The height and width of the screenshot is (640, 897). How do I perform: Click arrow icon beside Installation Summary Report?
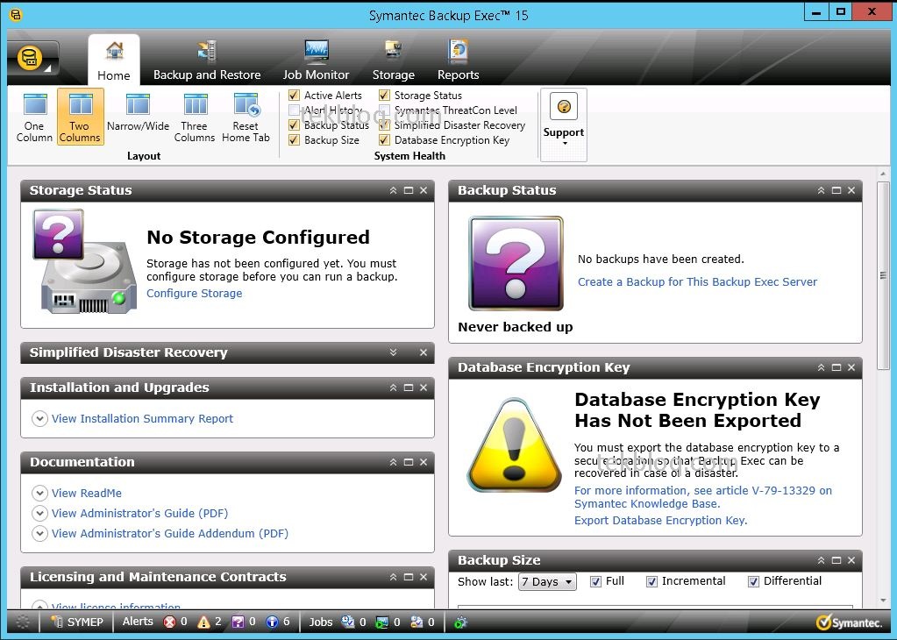39,419
